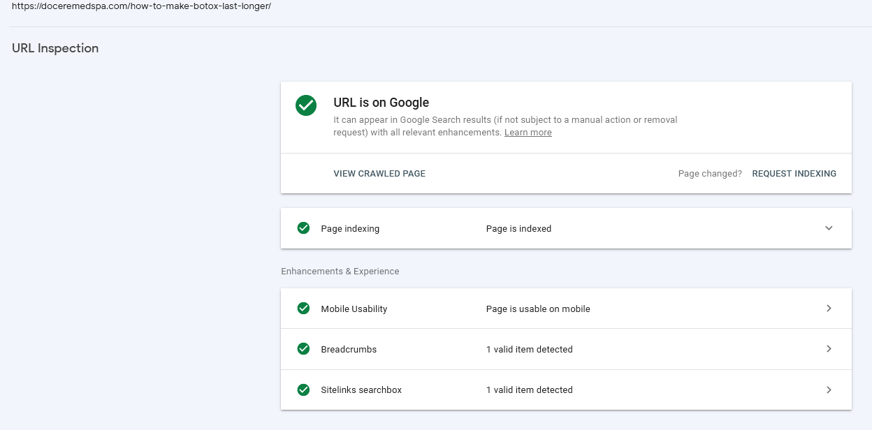Click the green check icon beside Mobile Usability
This screenshot has height=430, width=872.
click(x=303, y=309)
